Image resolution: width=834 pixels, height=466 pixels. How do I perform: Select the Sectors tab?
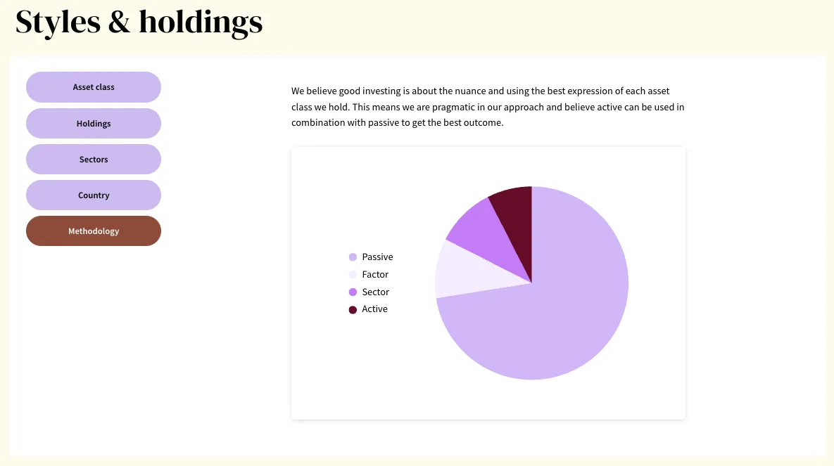click(94, 160)
